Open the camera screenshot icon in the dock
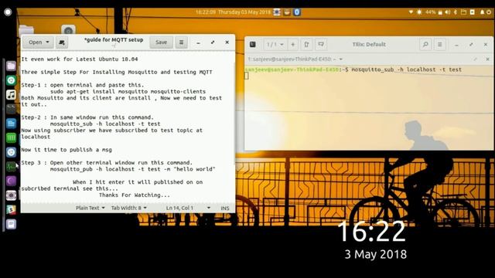495x278 pixels. click(11, 195)
